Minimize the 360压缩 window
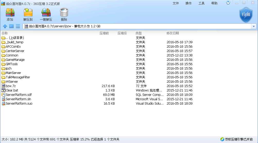The height and width of the screenshot is (143, 258). tap(237, 3)
